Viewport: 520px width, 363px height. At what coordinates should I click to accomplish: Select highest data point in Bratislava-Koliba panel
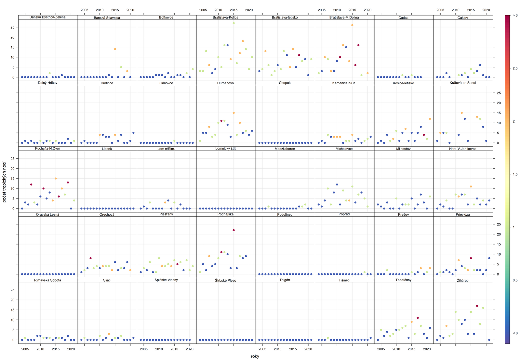tap(233, 23)
